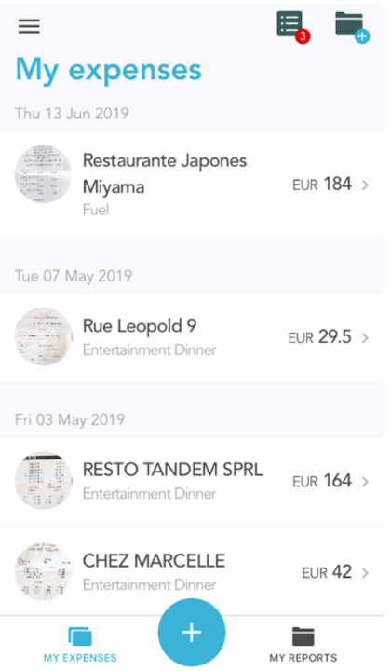This screenshot has width=391, height=671.
Task: Tap the blue plus add expense button
Action: [x=192, y=632]
